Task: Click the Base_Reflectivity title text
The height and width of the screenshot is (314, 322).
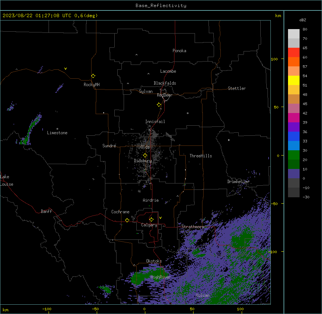Action: 161,6
